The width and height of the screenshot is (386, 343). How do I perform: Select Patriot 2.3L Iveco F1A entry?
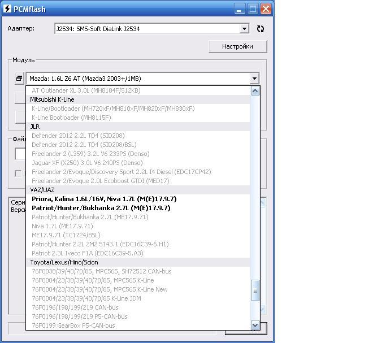point(138,253)
